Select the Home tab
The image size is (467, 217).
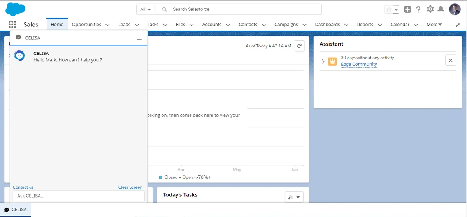[57, 24]
